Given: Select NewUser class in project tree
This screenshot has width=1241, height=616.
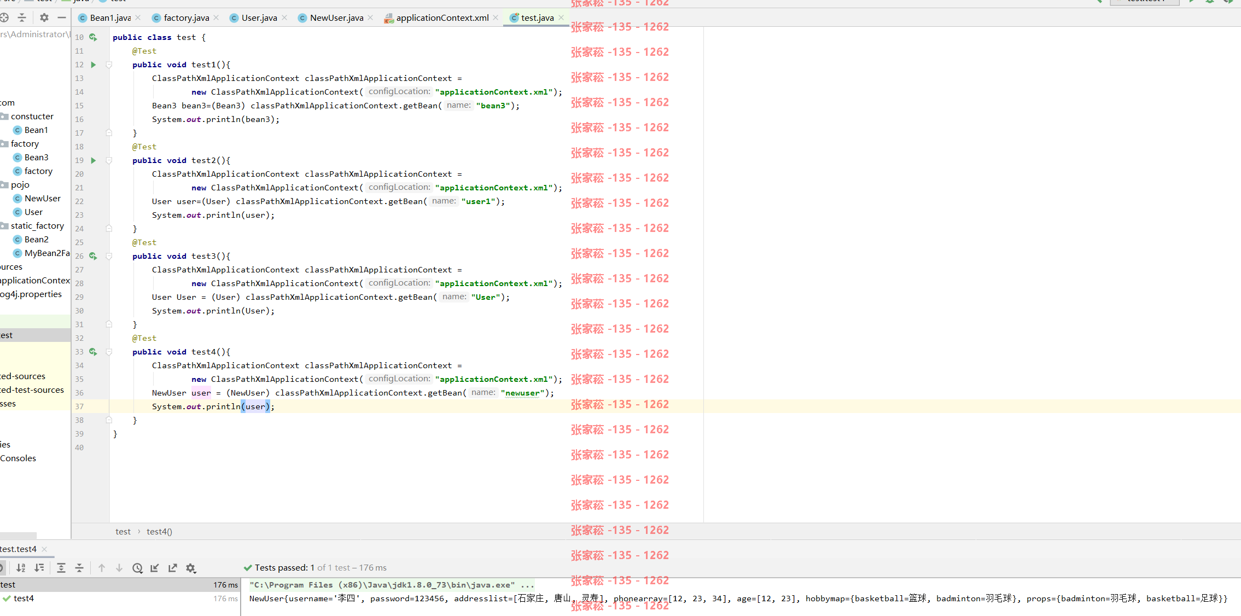Looking at the screenshot, I should point(43,199).
